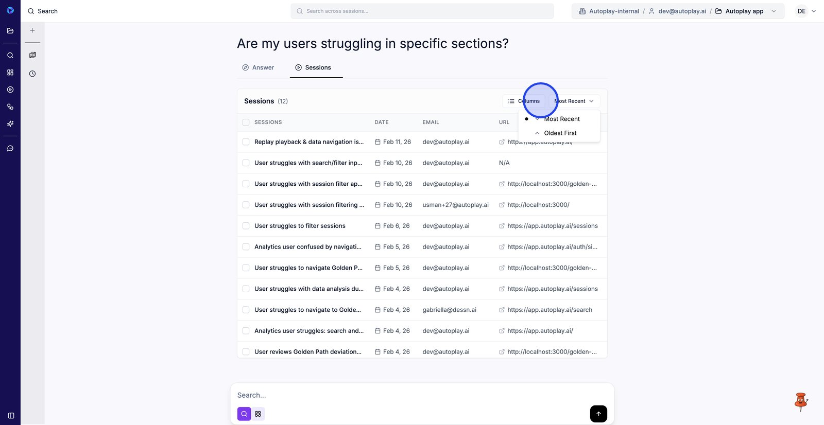This screenshot has width=824, height=425.
Task: Click the clock history icon
Action: click(32, 74)
